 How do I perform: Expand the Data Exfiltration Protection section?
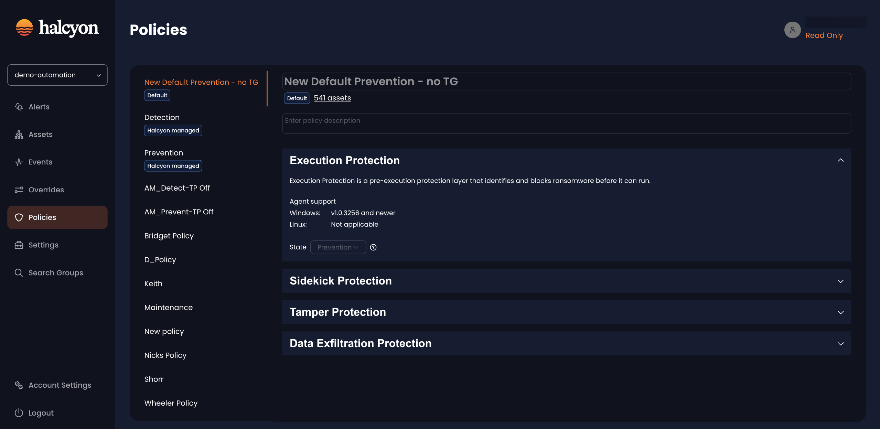(x=840, y=344)
